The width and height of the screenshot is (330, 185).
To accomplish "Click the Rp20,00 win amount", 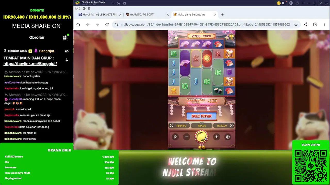I will coord(222,126).
